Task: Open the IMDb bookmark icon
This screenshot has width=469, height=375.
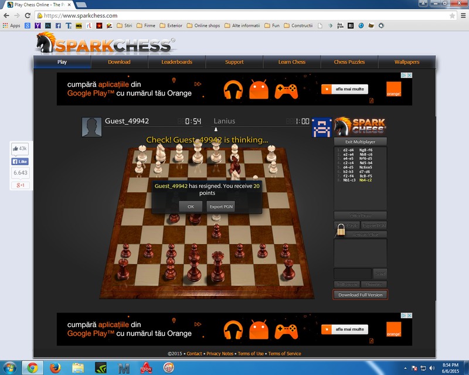Action: [79, 26]
